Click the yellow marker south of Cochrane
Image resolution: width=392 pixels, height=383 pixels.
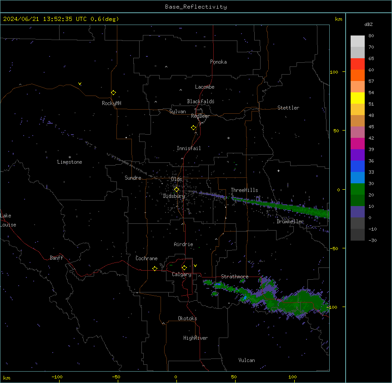pos(155,268)
